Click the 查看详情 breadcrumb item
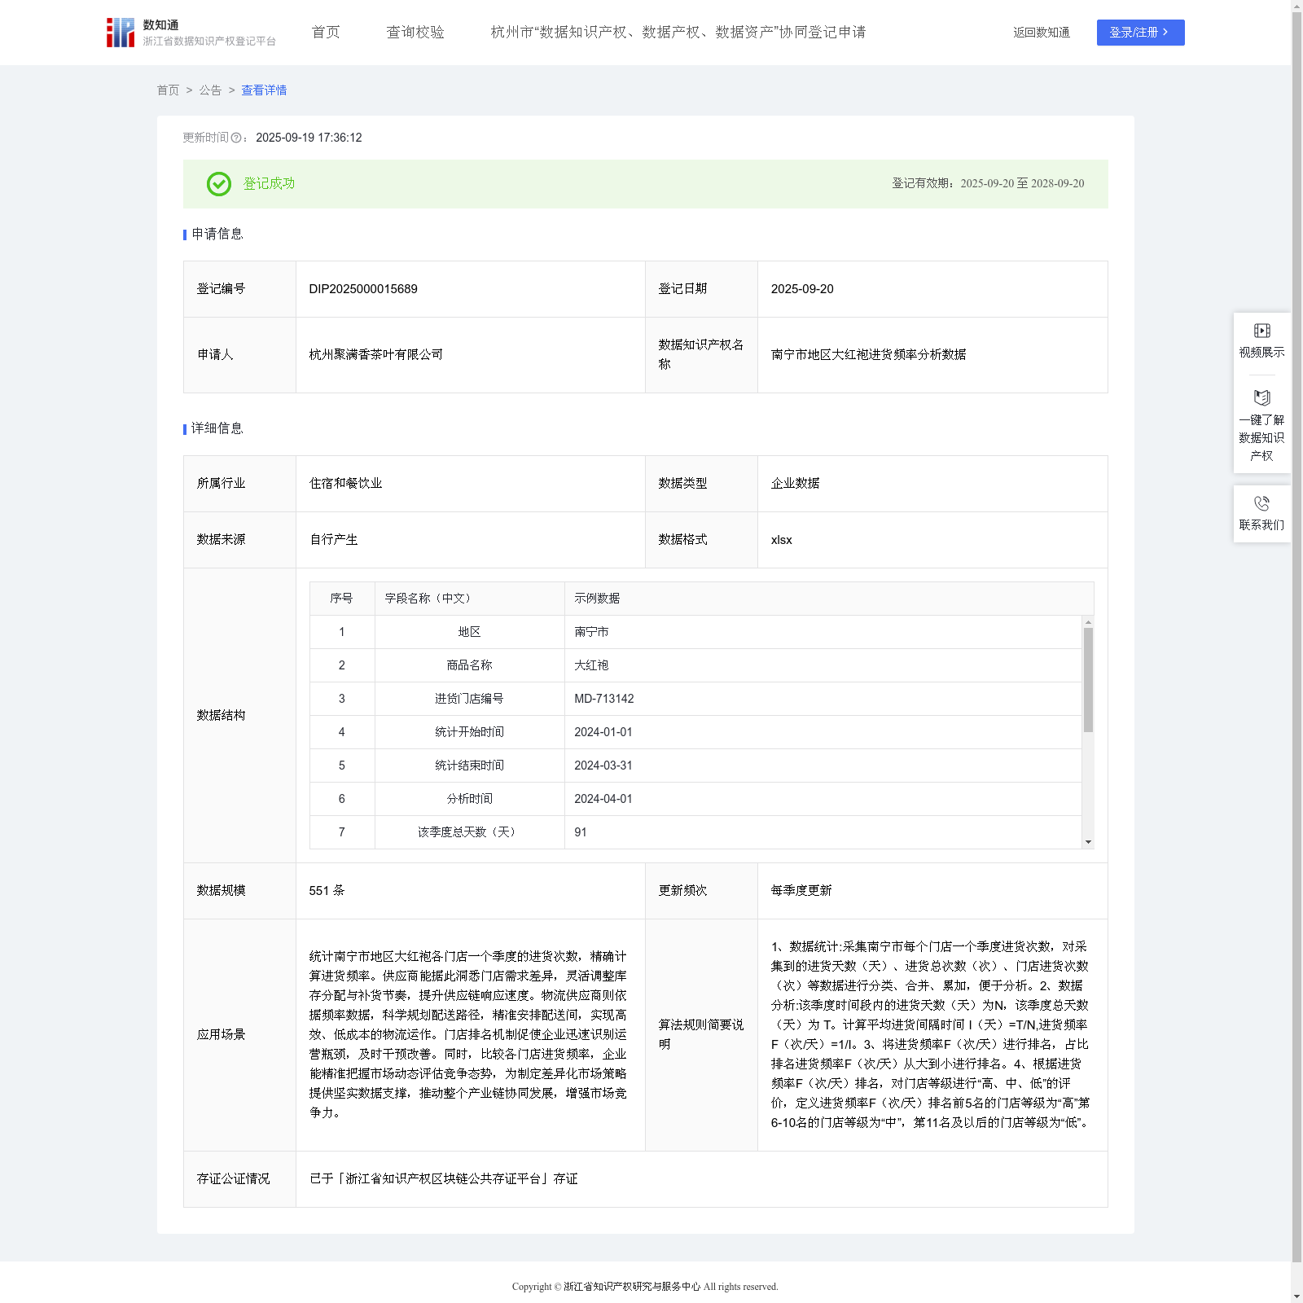Image resolution: width=1303 pixels, height=1303 pixels. 264,90
